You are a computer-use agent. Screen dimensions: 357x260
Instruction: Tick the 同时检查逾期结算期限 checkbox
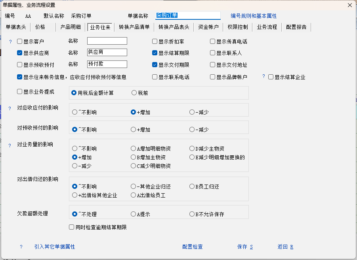[72, 227]
